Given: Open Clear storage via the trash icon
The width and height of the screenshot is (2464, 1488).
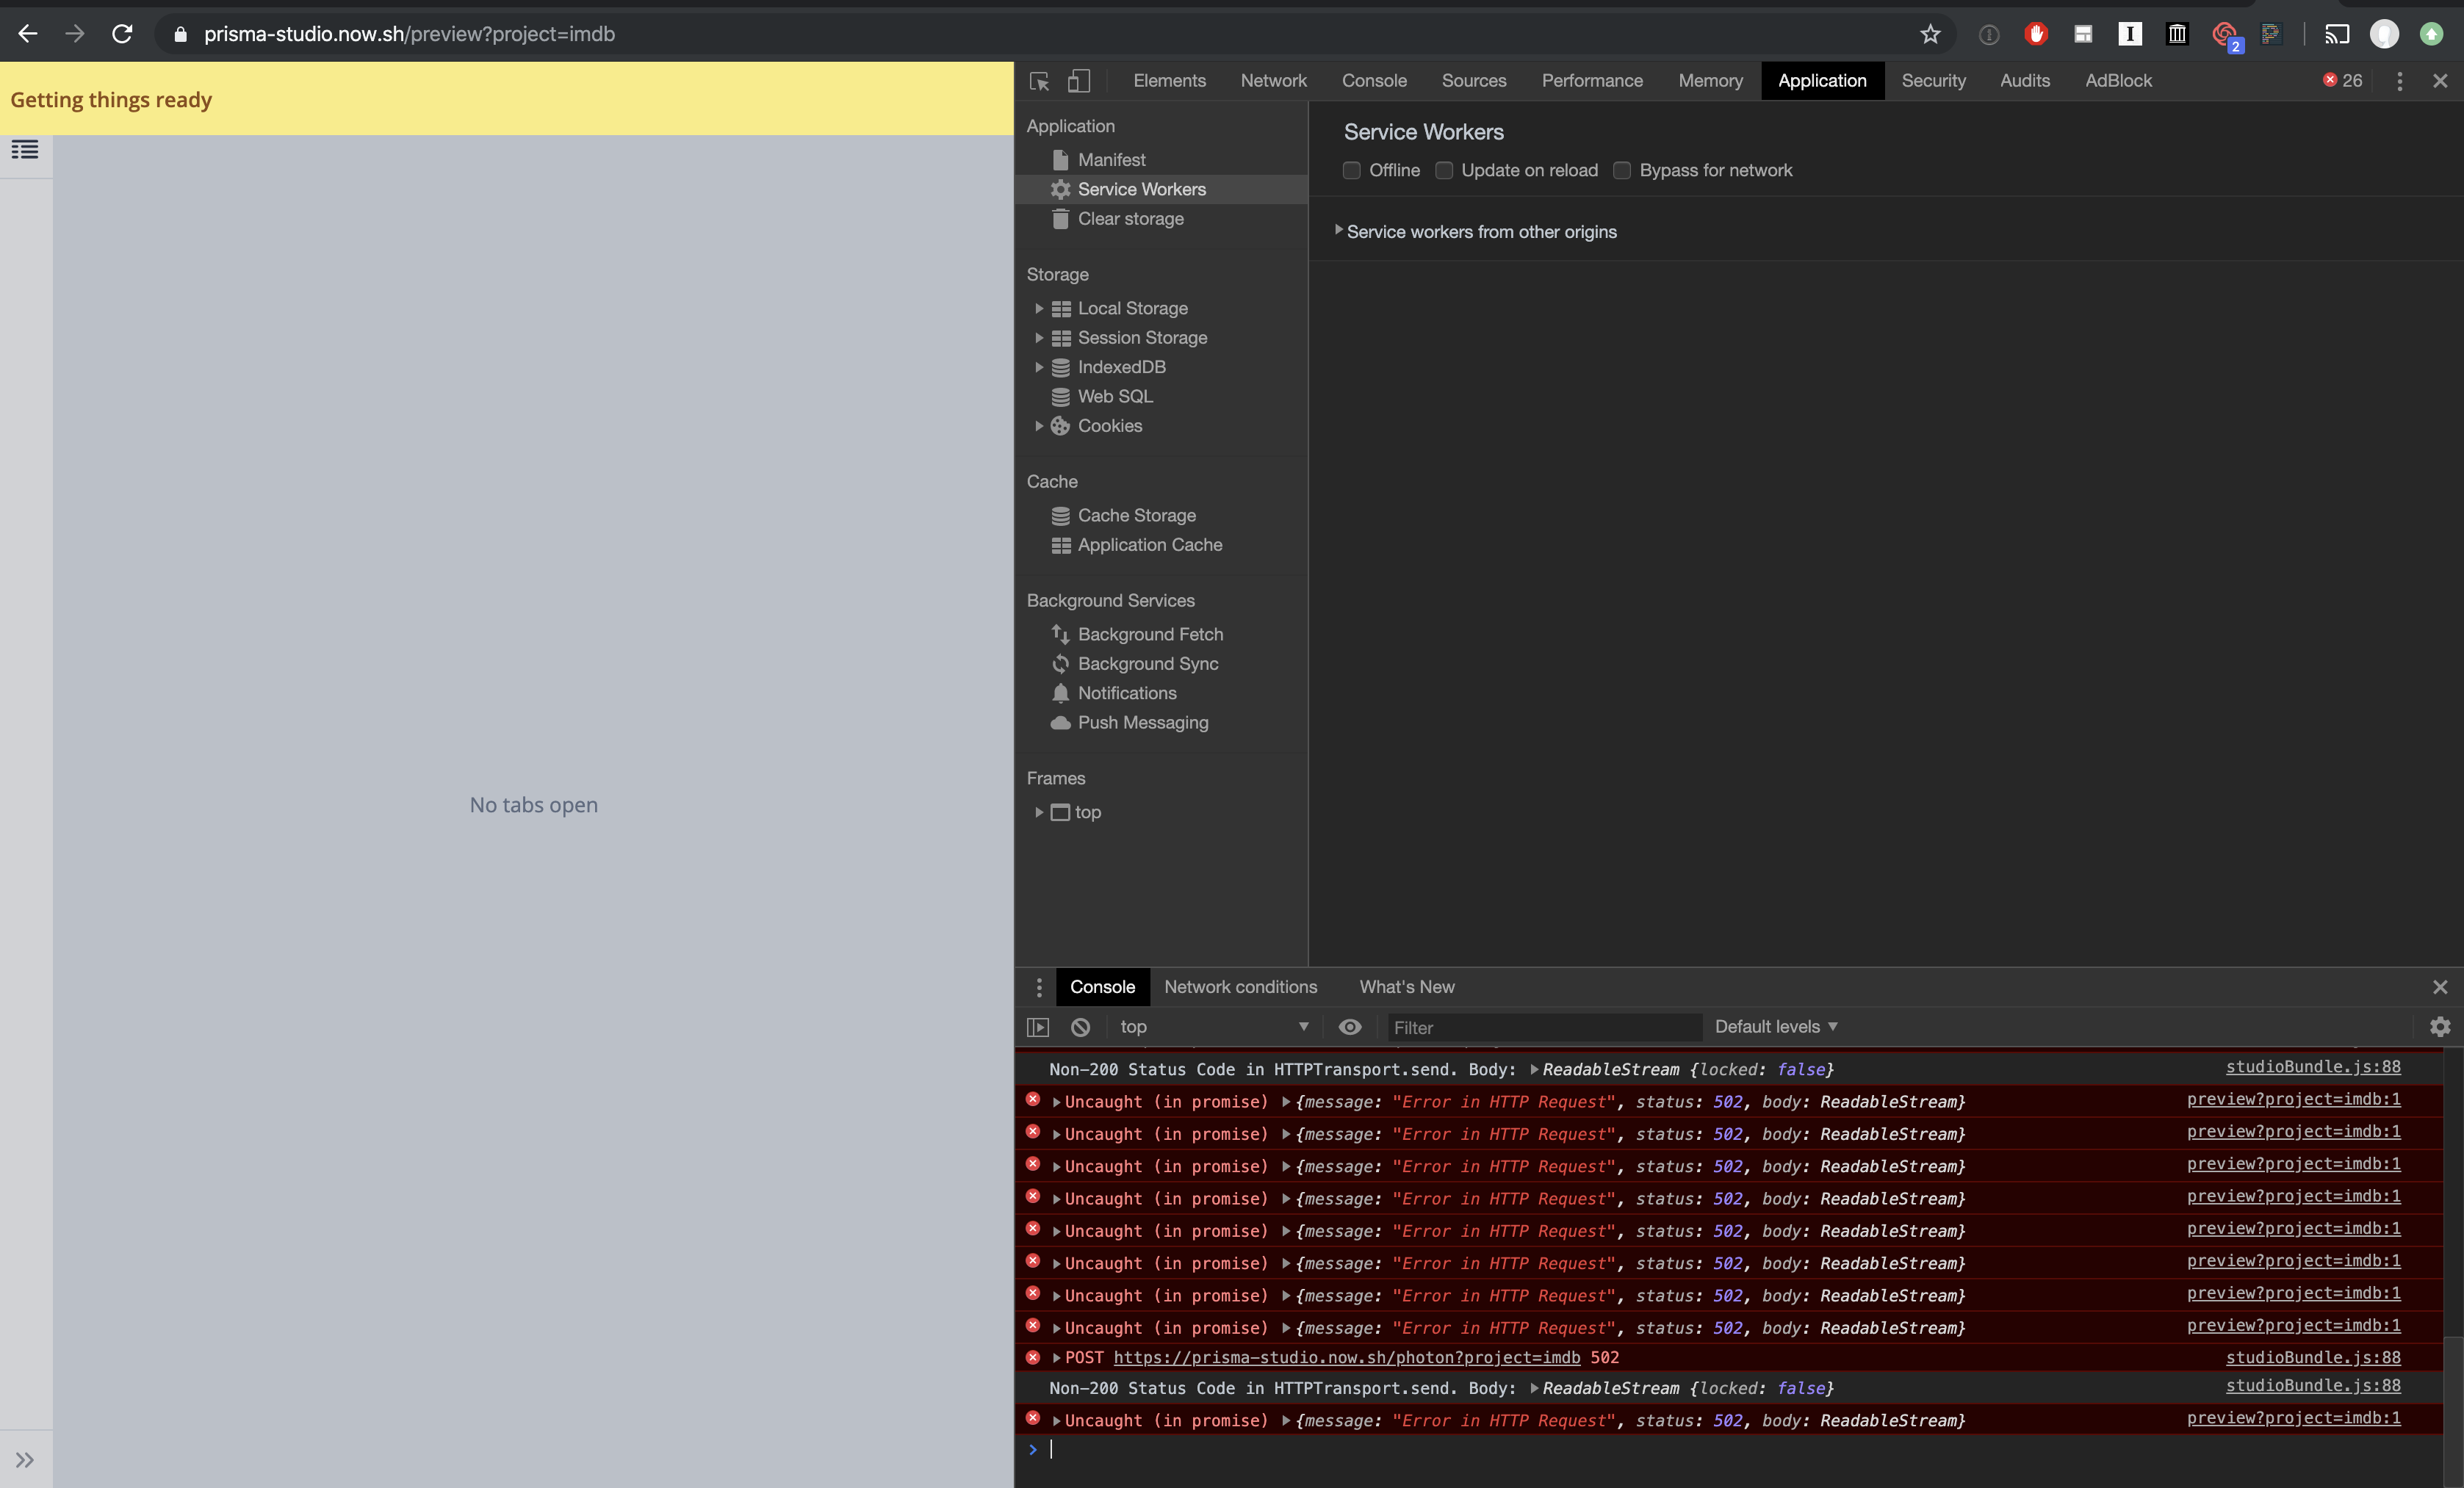Looking at the screenshot, I should [x=1060, y=219].
